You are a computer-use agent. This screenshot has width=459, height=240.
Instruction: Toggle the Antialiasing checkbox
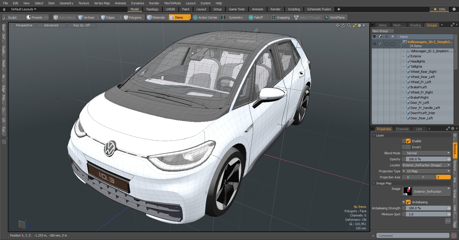[x=408, y=202]
